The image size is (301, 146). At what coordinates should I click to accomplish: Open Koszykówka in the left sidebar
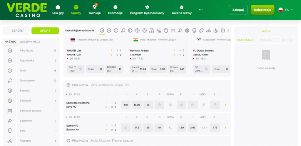(x=31, y=61)
